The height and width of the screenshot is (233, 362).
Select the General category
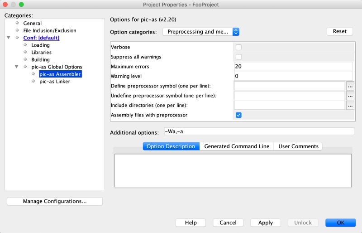pyautogui.click(x=32, y=23)
